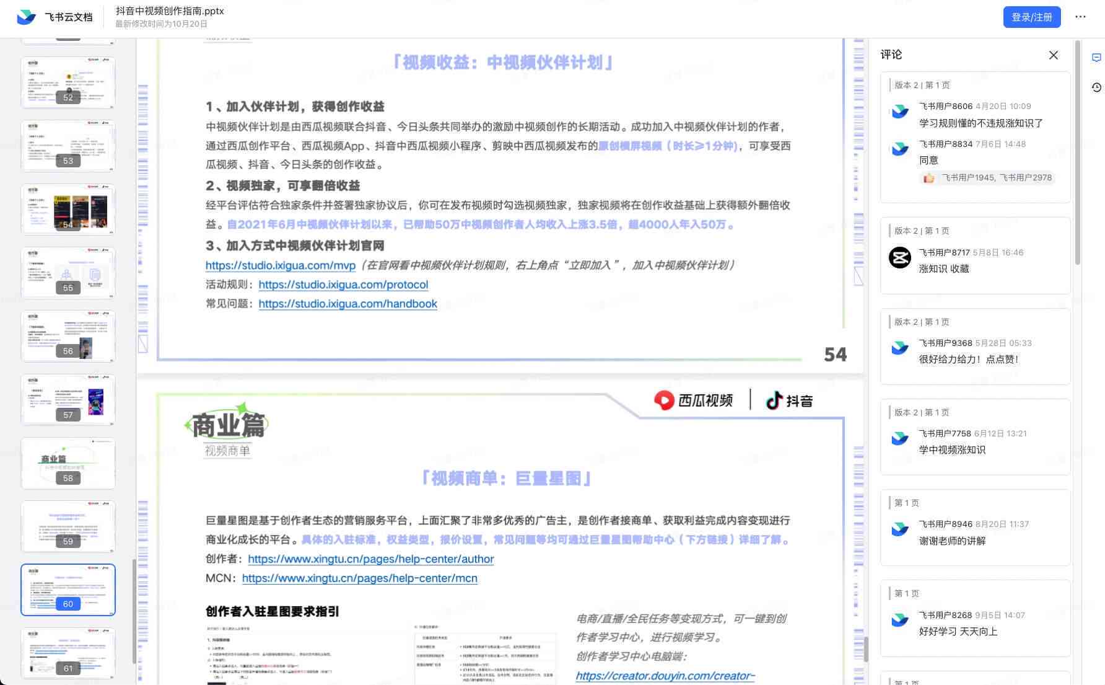This screenshot has height=685, width=1105.
Task: Toggle the comments sidebar icon
Action: 1096,58
